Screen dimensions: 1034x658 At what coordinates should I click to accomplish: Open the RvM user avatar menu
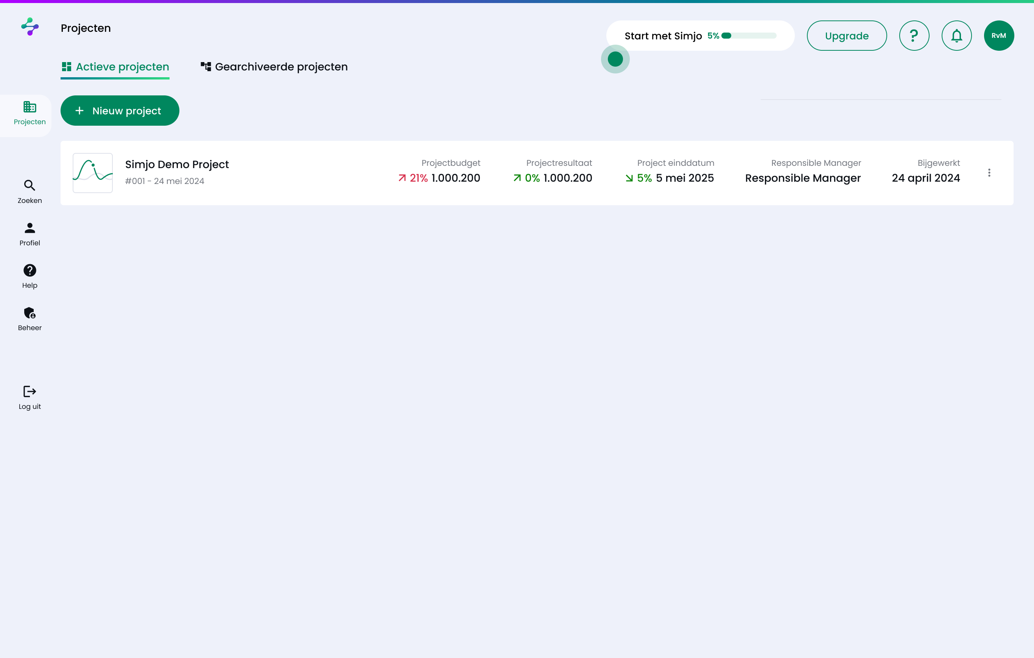[999, 36]
